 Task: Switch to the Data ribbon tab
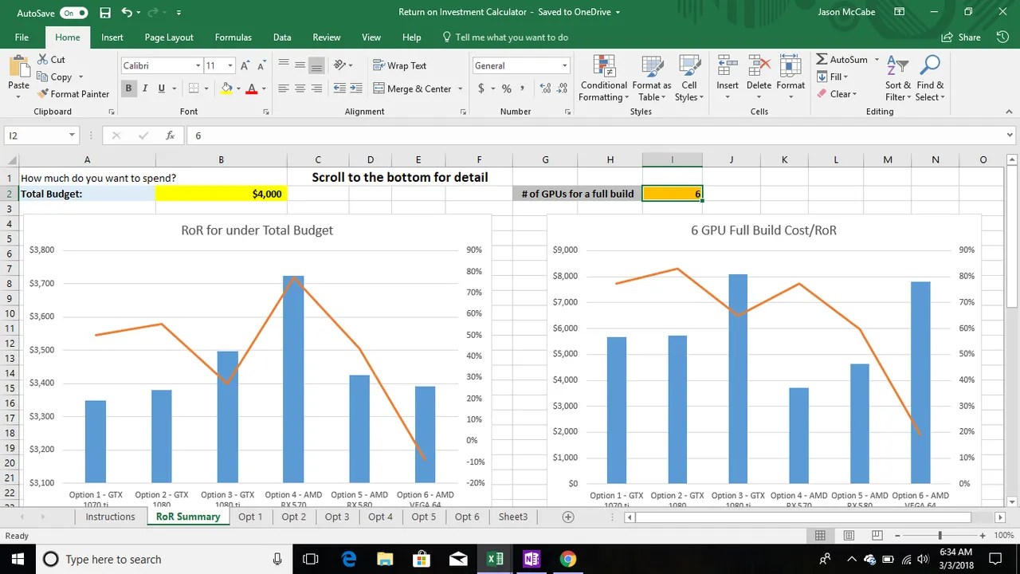tap(282, 37)
